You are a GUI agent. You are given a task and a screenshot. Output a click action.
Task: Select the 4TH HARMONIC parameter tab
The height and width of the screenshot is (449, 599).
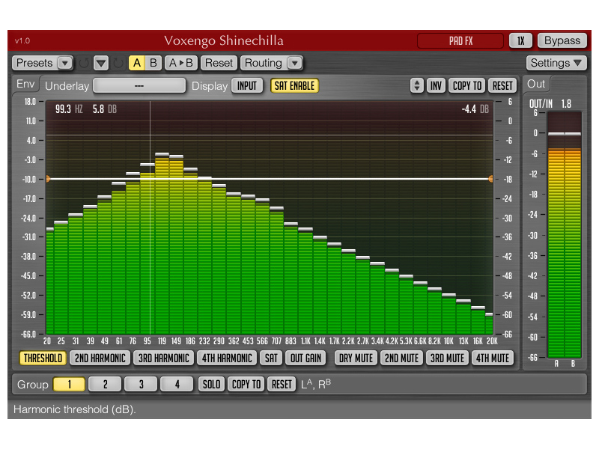227,358
